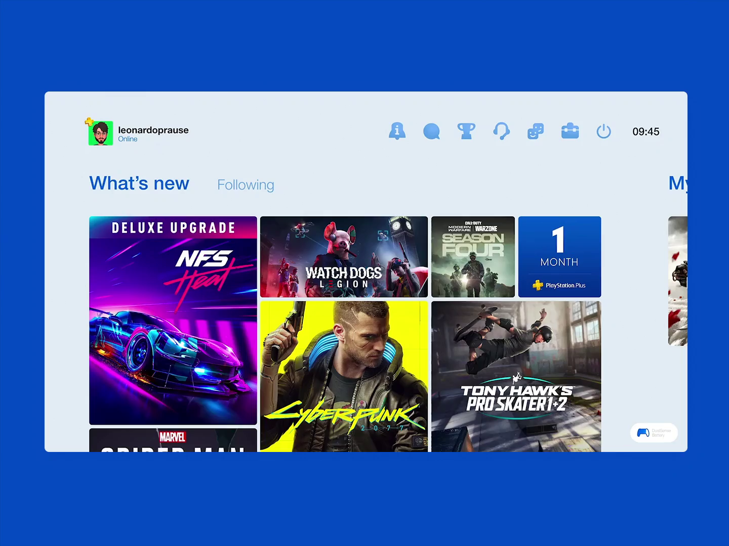Select the What's new tab
The height and width of the screenshot is (546, 729).
139,183
